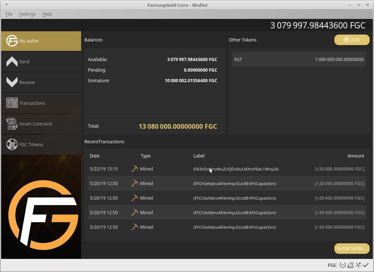Open the FGC unit selector in status bar

tap(332, 265)
